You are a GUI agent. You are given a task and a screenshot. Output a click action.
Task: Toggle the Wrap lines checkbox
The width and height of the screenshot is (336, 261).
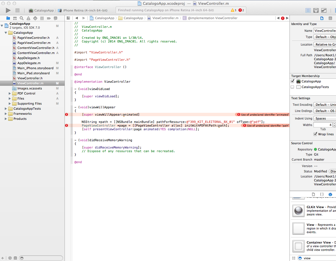315,134
